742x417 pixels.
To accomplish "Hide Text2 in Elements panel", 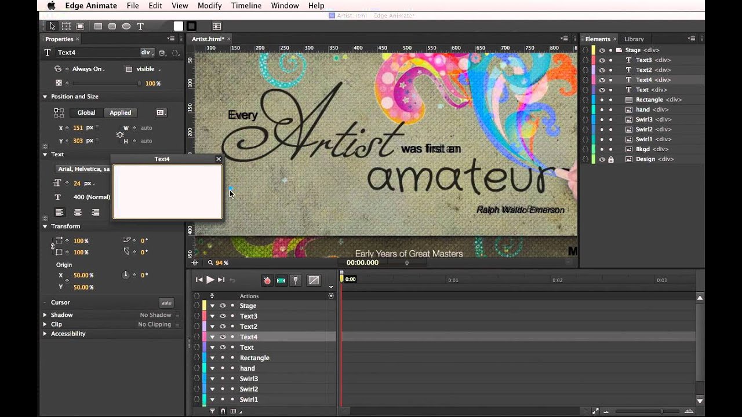I will (x=602, y=69).
